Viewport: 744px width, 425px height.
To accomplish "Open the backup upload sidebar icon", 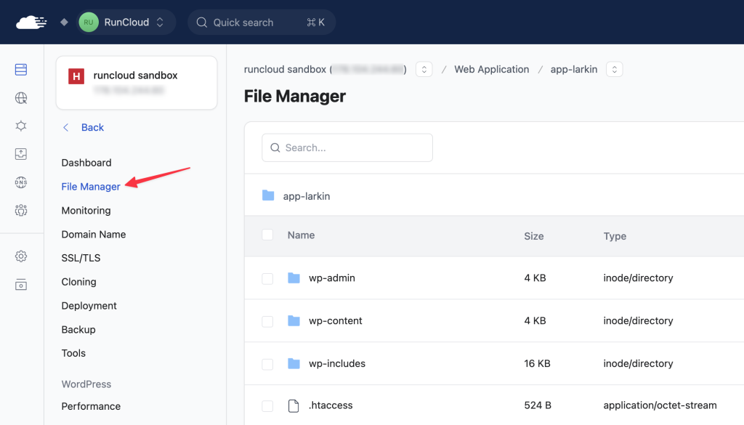I will (21, 154).
